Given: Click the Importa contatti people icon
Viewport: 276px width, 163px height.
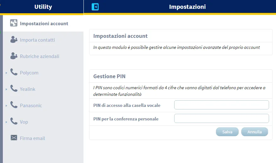Looking at the screenshot, I should 14,40.
